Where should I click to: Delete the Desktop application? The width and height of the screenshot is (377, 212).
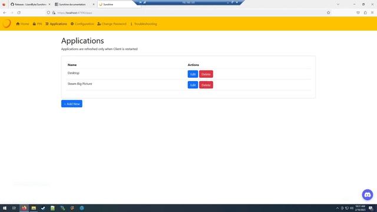206,74
